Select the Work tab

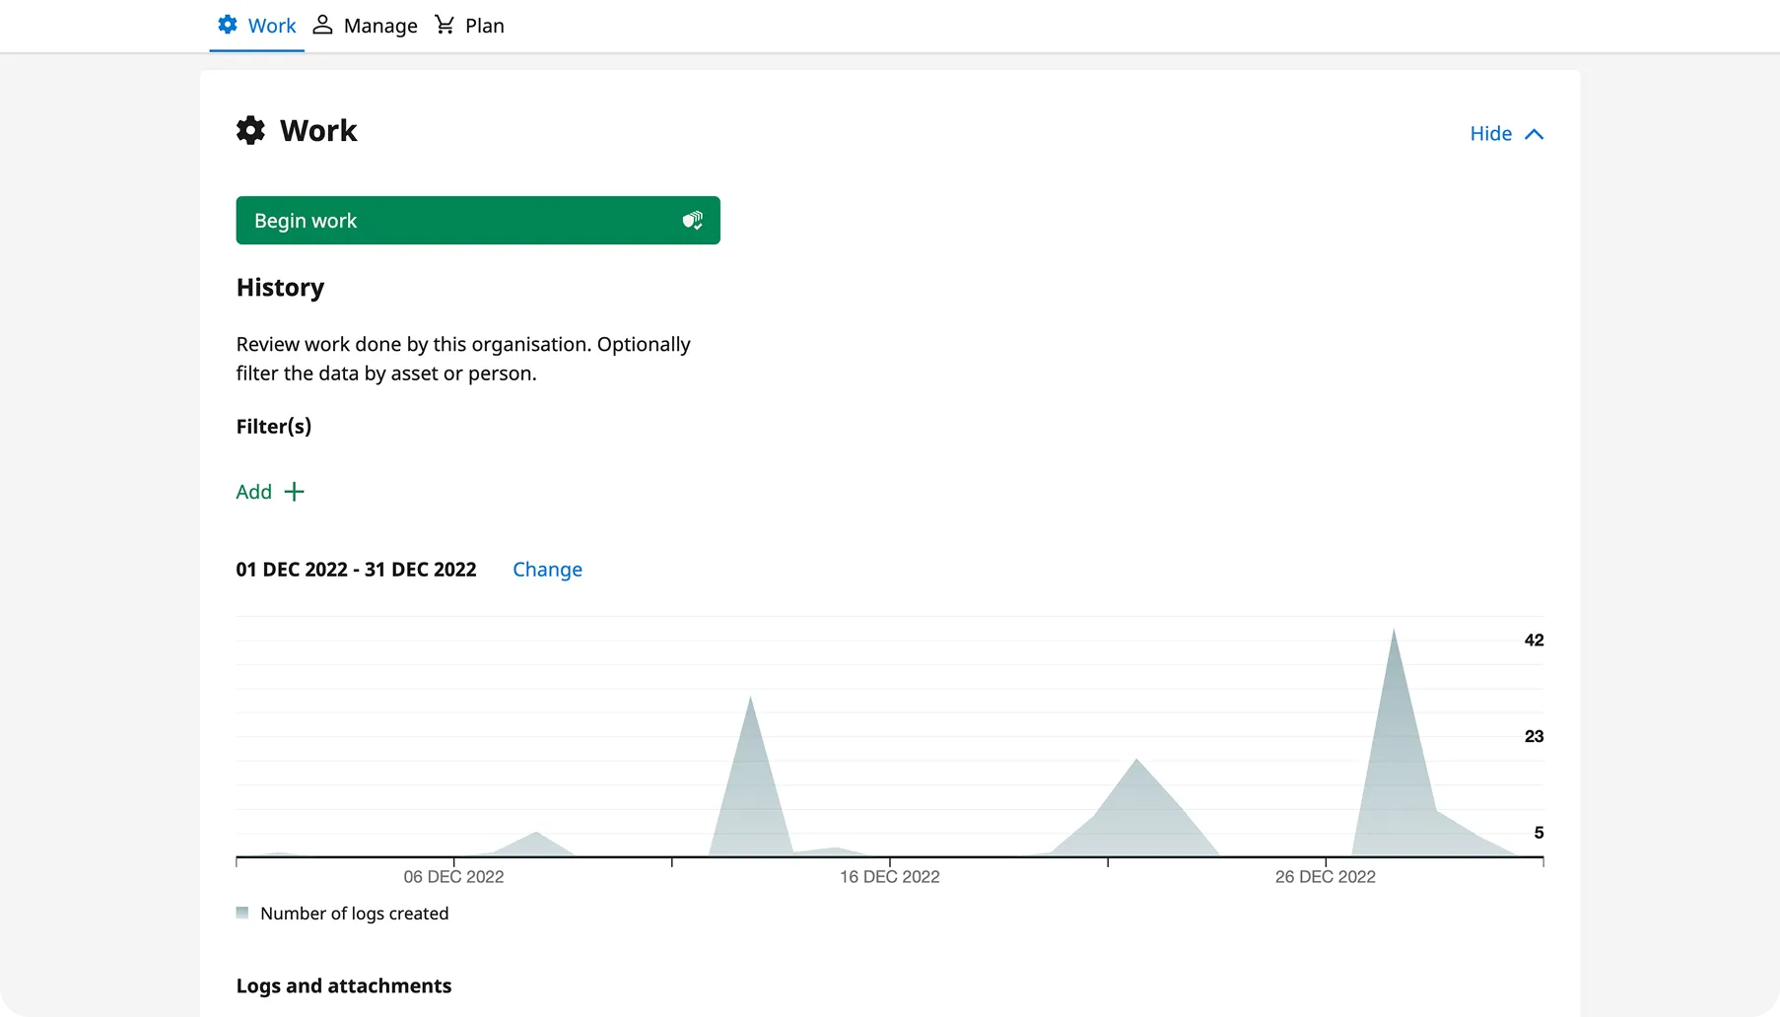pyautogui.click(x=272, y=25)
